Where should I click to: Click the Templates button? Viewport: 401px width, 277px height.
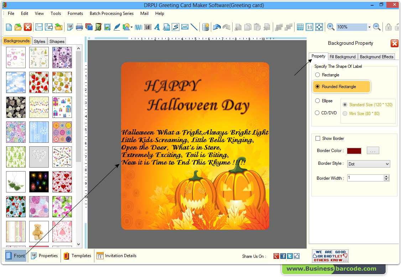click(78, 256)
